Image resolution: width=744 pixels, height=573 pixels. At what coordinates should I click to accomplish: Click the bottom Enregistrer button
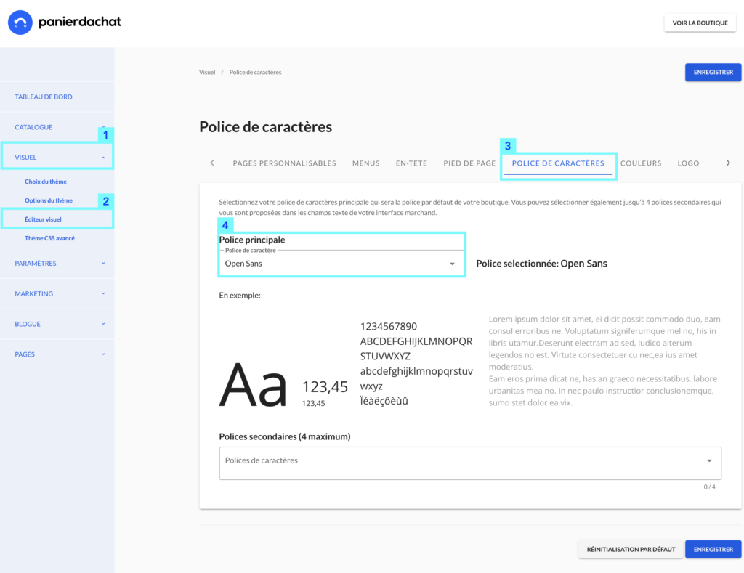point(713,549)
